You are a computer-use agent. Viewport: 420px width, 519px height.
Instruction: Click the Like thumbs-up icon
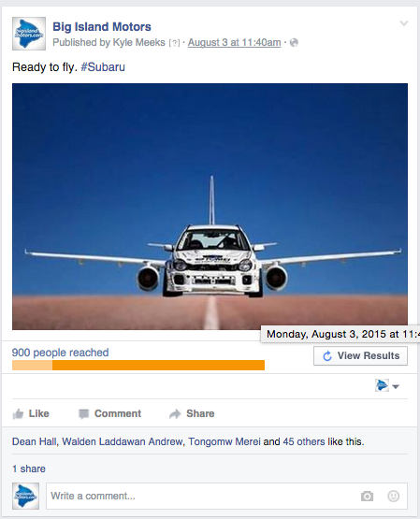pyautogui.click(x=18, y=413)
